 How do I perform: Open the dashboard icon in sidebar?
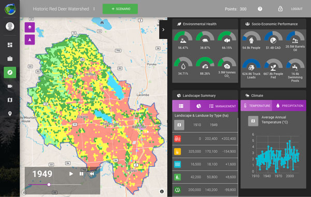point(10,45)
